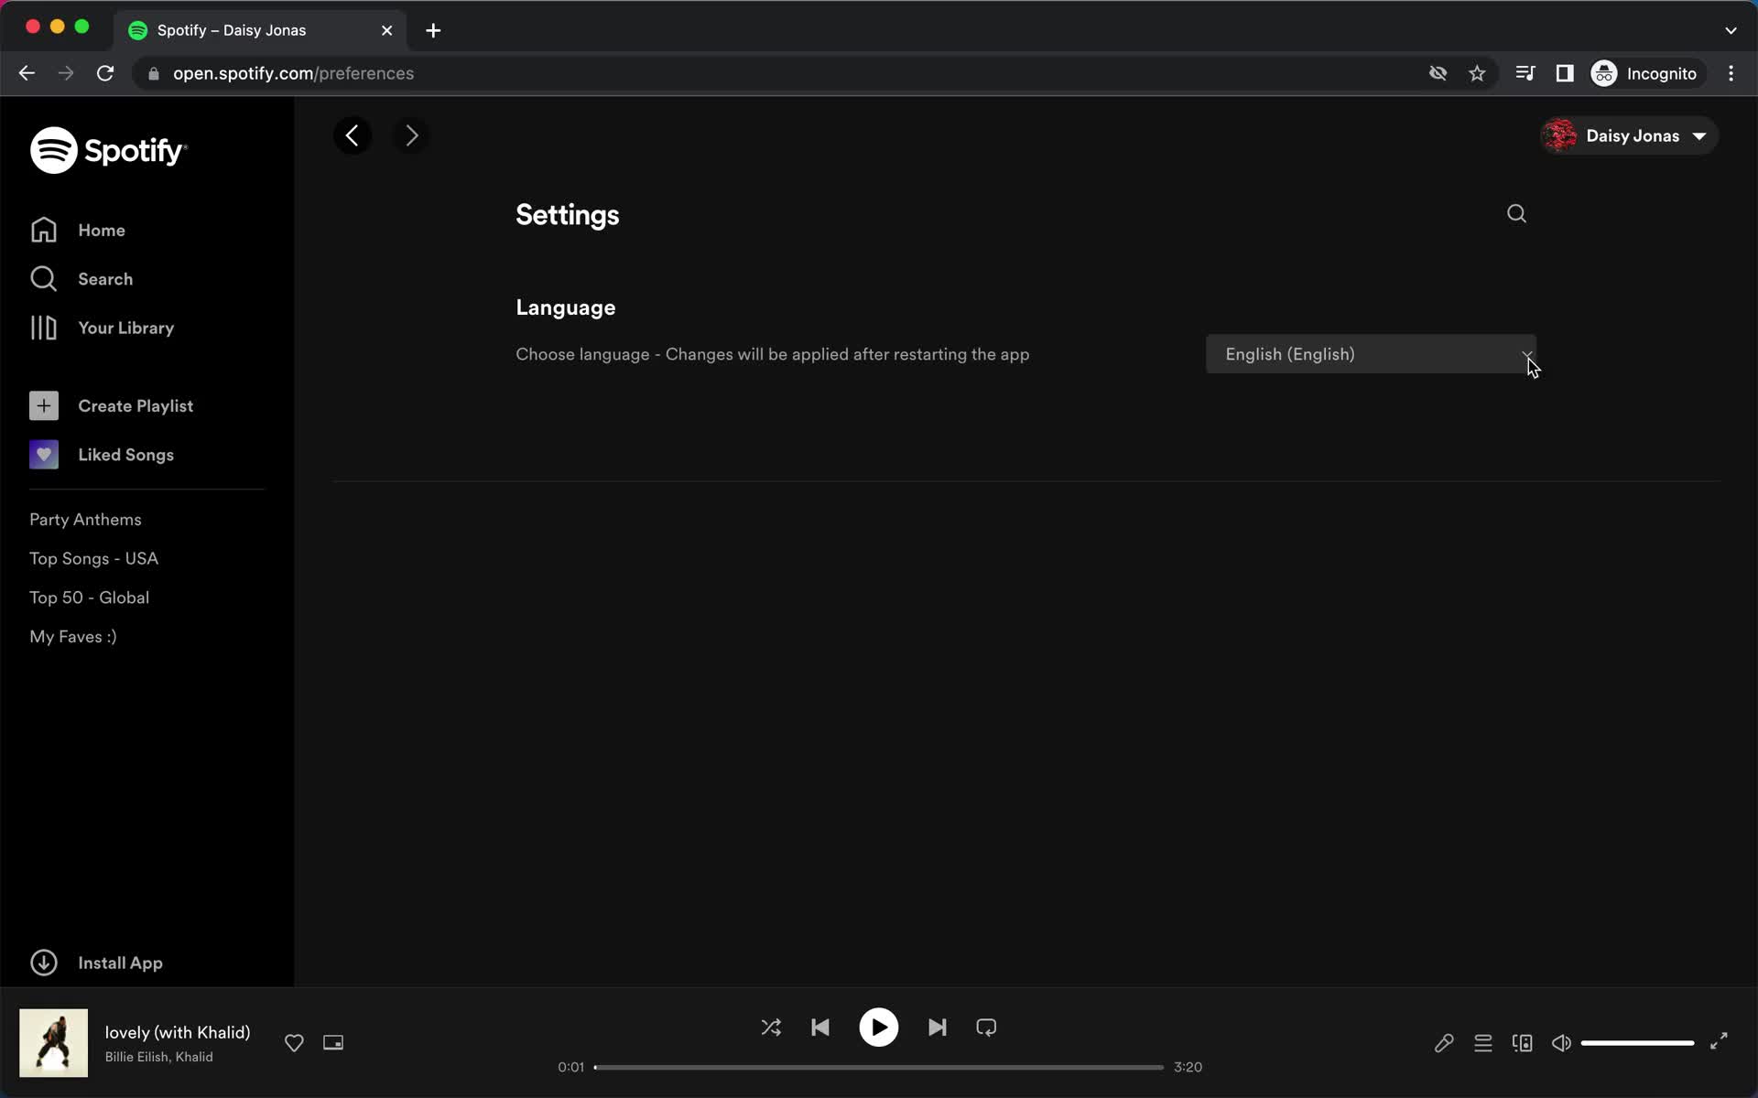The height and width of the screenshot is (1098, 1758).
Task: Open the play queue
Action: tap(1483, 1043)
